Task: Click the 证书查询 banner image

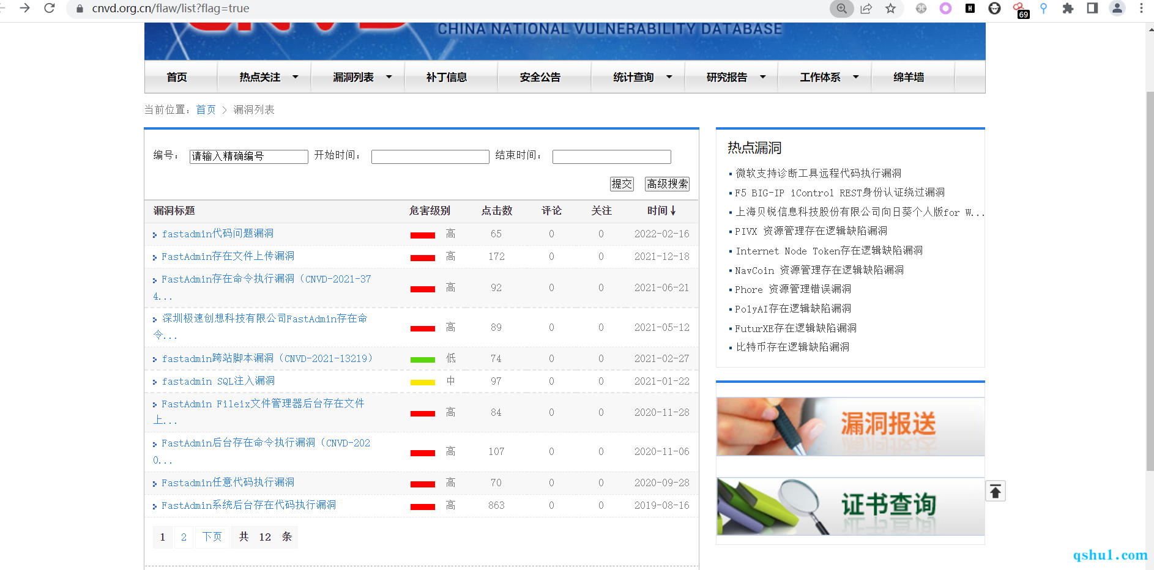Action: (x=851, y=506)
